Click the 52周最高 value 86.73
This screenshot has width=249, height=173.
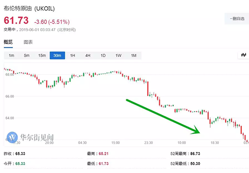pyautogui.click(x=195, y=154)
